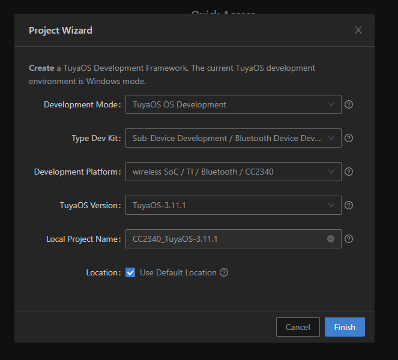Open help icon for TuyaOS Version
This screenshot has height=360, width=398.
click(349, 205)
